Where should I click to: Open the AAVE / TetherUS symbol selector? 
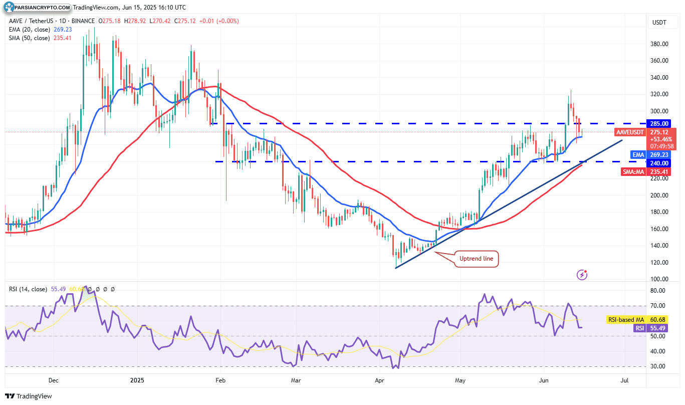30,22
